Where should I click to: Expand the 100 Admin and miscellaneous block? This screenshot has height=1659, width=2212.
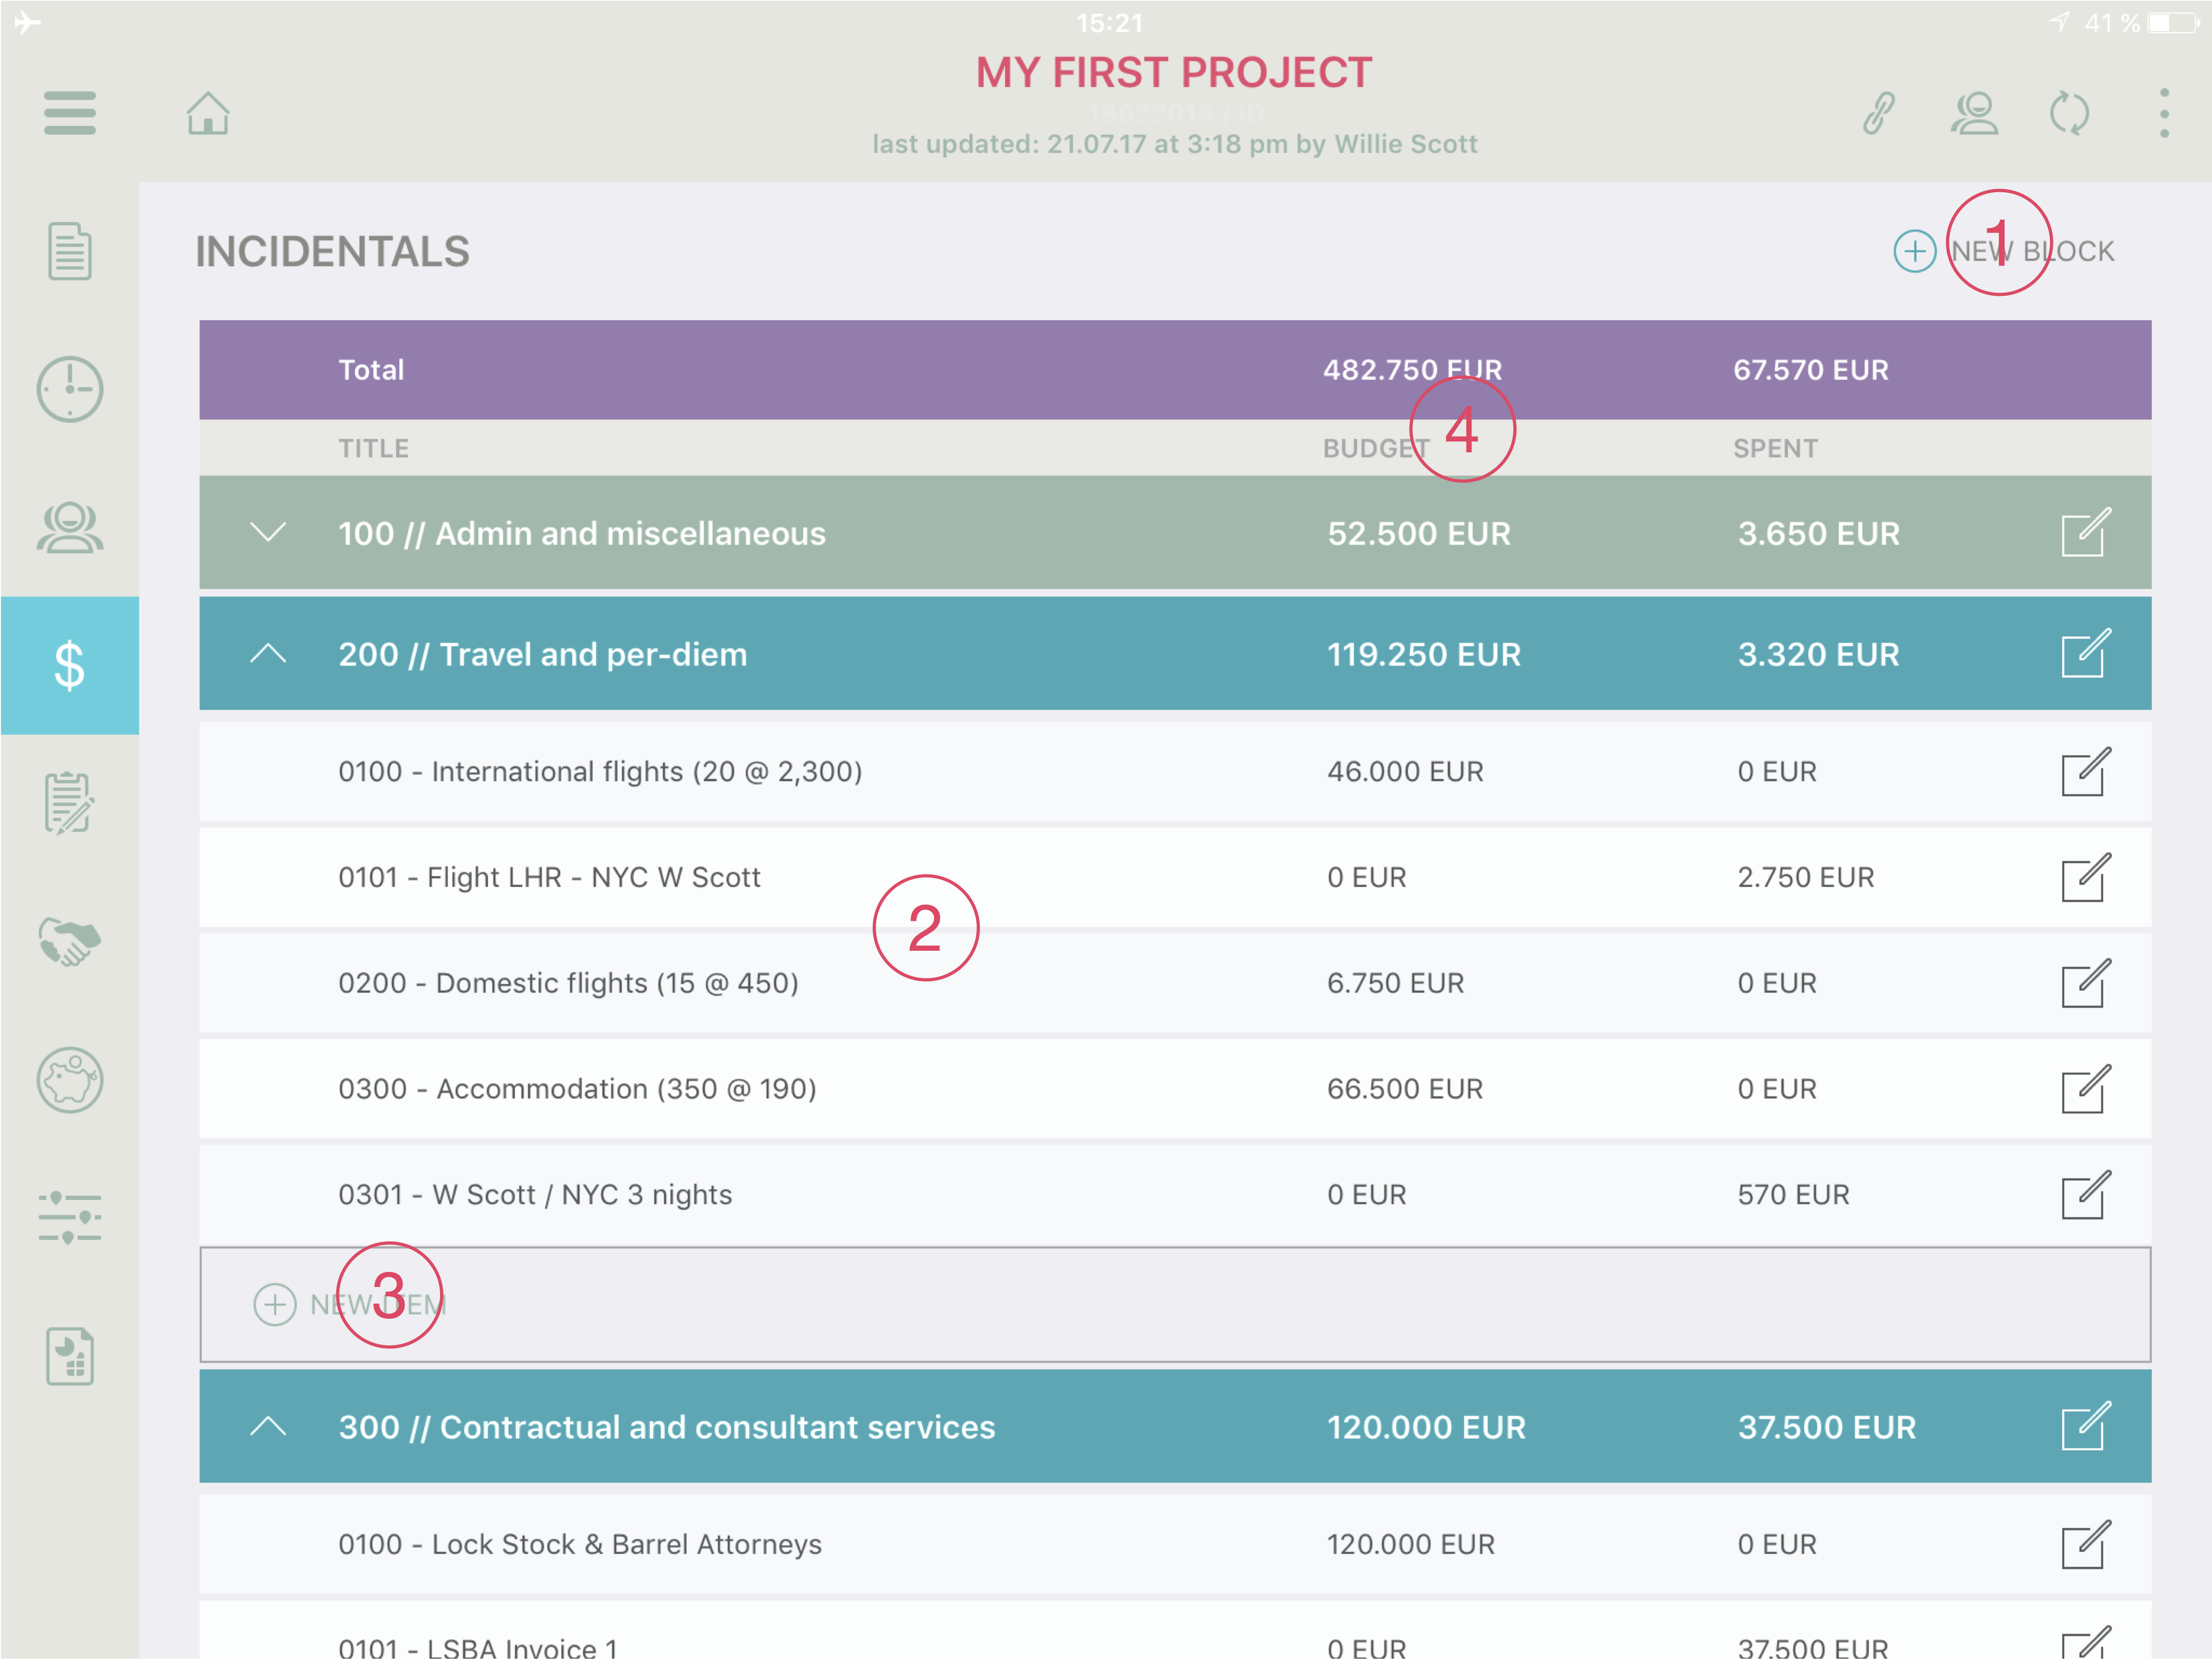pyautogui.click(x=268, y=532)
